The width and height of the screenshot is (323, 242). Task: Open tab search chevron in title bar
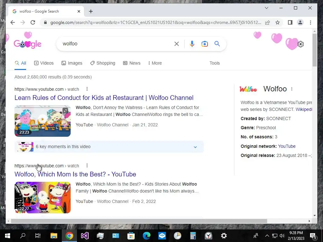(x=266, y=8)
